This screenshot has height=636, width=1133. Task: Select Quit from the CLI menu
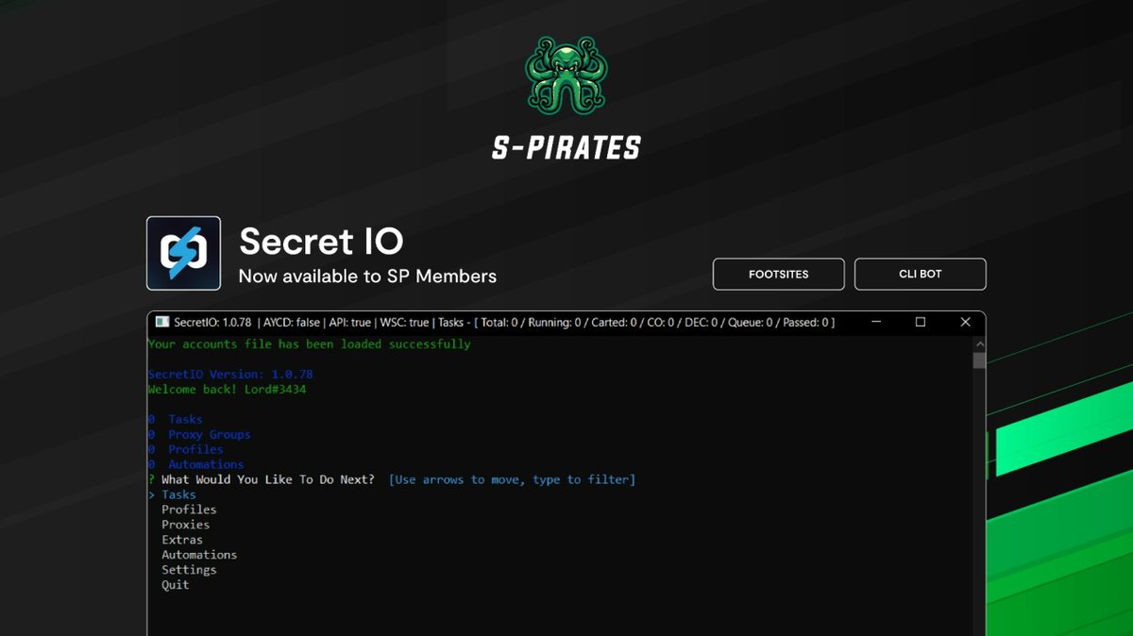coord(174,584)
